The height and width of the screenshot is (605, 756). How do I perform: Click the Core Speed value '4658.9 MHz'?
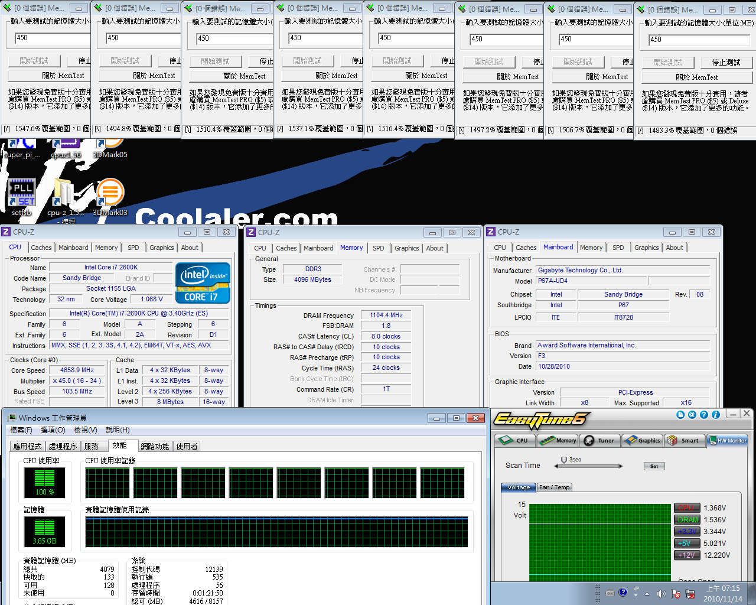tap(77, 370)
